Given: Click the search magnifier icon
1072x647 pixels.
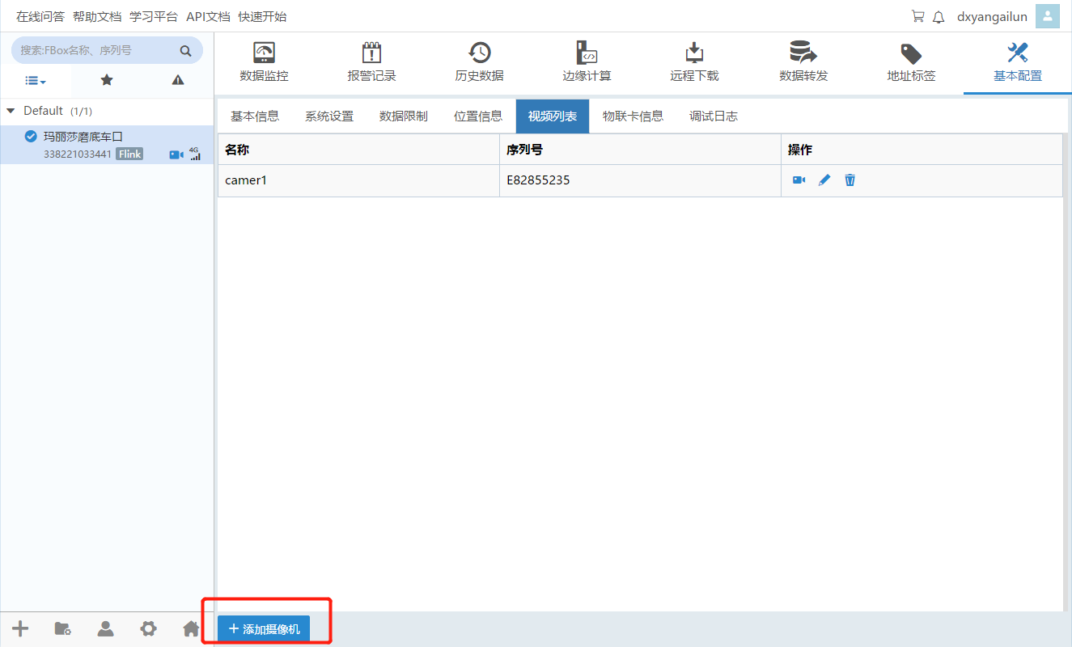Looking at the screenshot, I should (185, 50).
